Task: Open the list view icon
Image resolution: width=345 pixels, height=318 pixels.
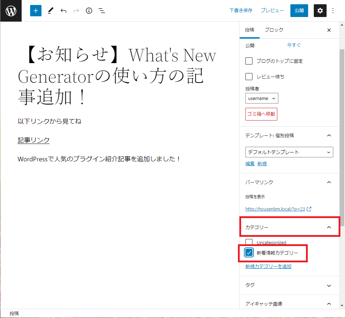Action: [x=102, y=11]
